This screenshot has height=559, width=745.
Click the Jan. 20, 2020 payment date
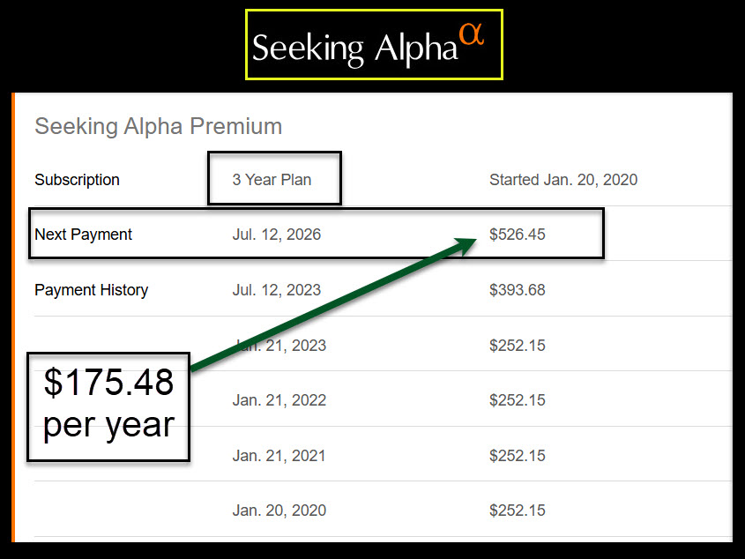[279, 511]
